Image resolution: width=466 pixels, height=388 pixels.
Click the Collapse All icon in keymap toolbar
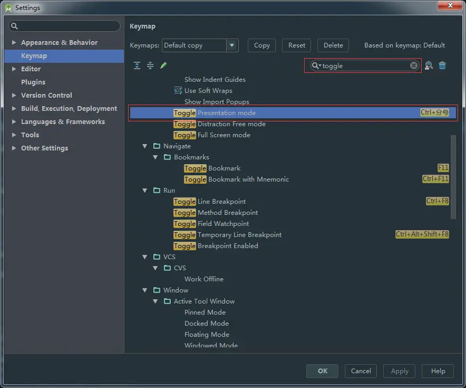tap(150, 65)
